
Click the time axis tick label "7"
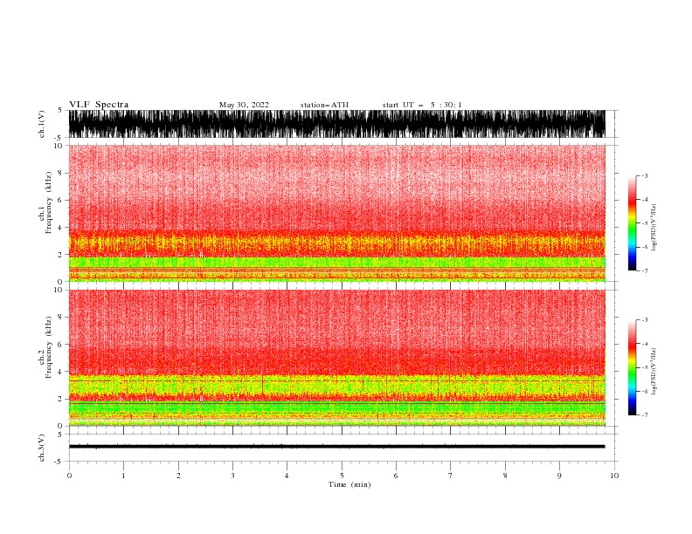[451, 476]
